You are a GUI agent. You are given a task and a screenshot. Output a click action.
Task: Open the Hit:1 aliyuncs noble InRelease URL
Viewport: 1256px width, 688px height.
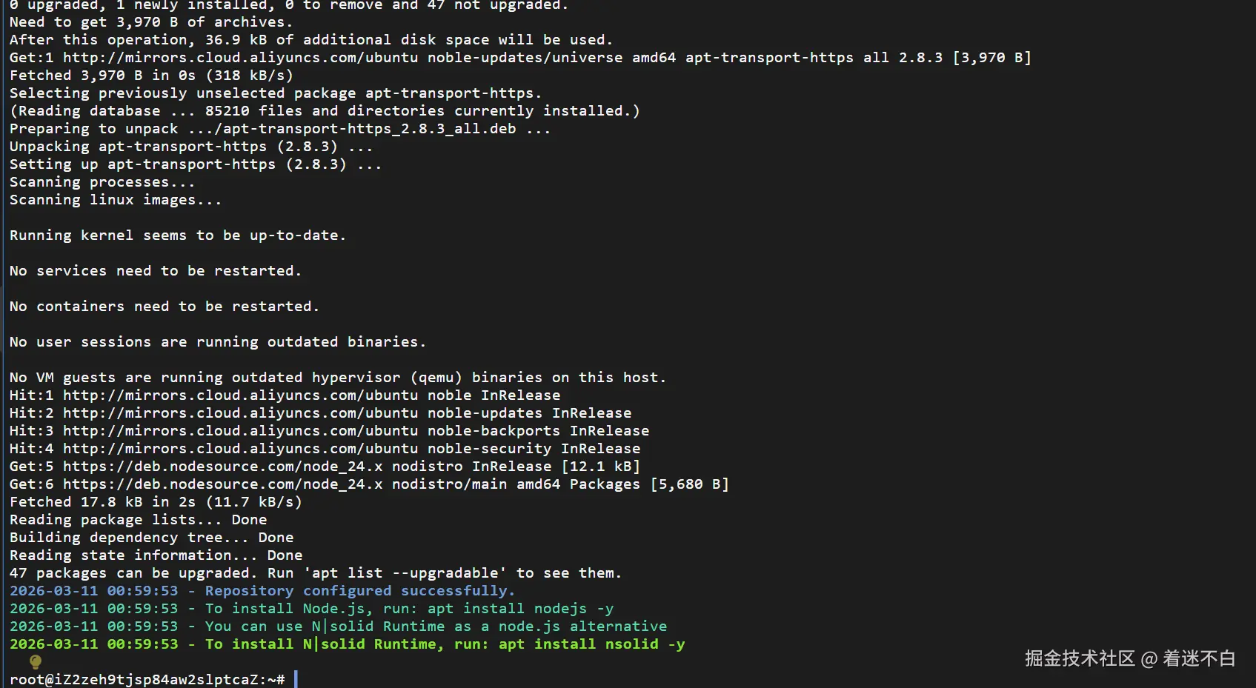click(x=240, y=395)
